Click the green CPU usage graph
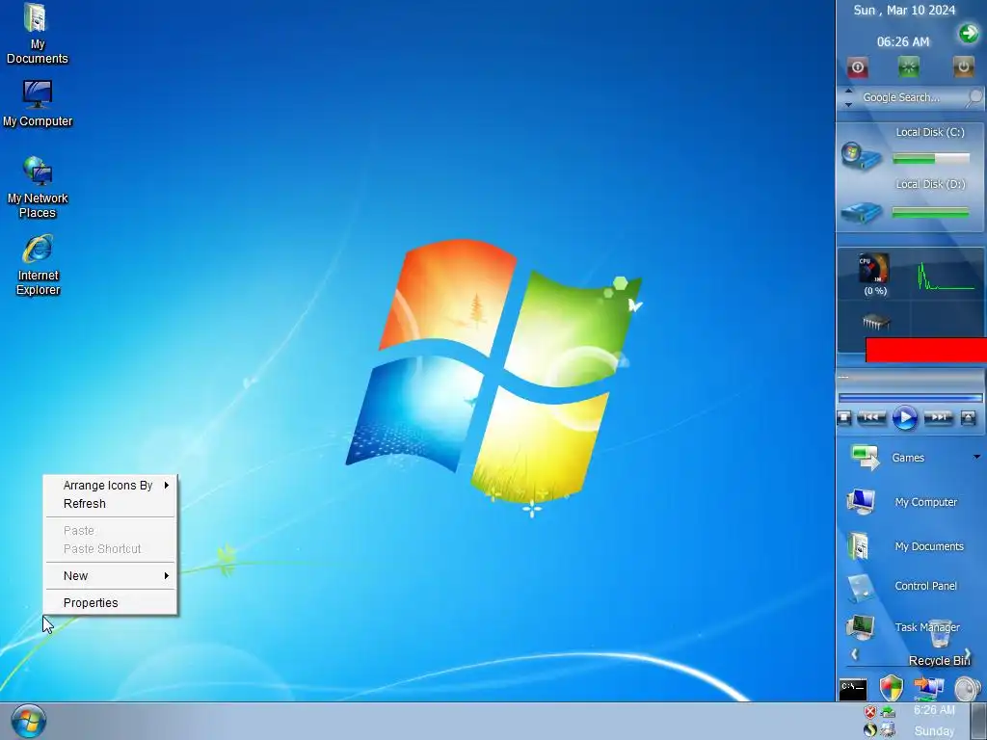 (946, 277)
